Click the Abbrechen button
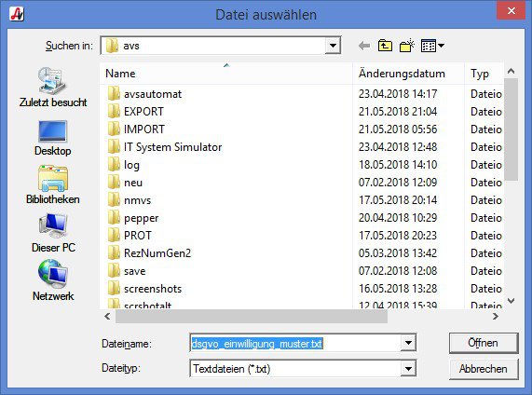This screenshot has width=532, height=395. [484, 369]
